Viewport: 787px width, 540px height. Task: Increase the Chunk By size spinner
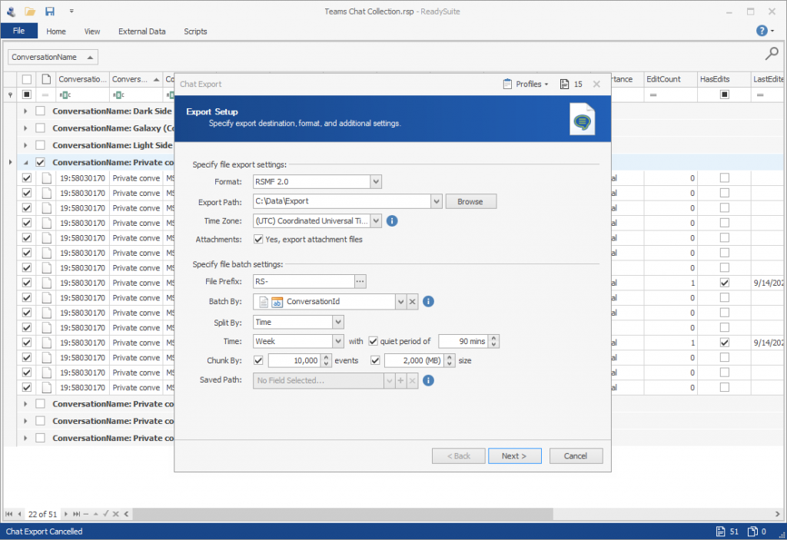click(450, 357)
